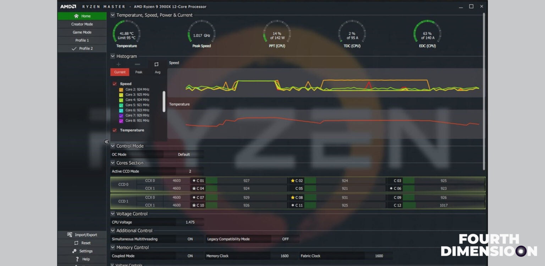Viewport: 545px width, 266px height.
Task: Click the histogram zoom in plus icon
Action: (x=119, y=64)
